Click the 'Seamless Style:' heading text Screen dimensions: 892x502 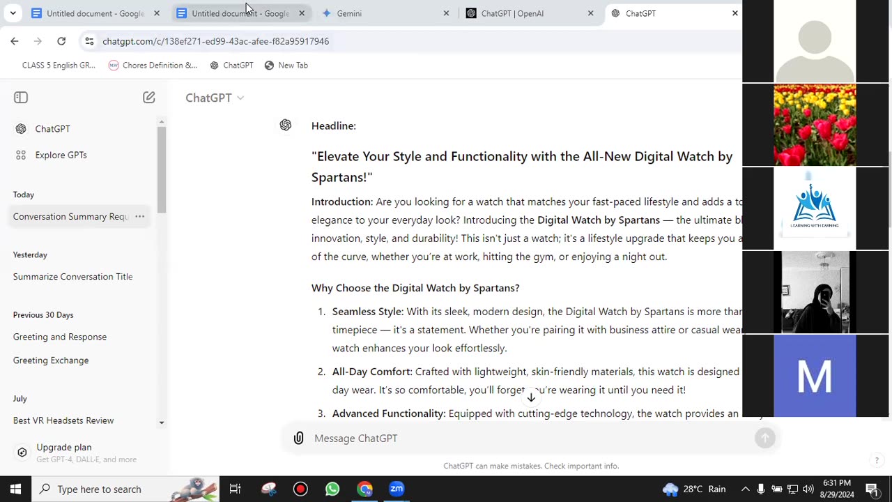coord(367,312)
